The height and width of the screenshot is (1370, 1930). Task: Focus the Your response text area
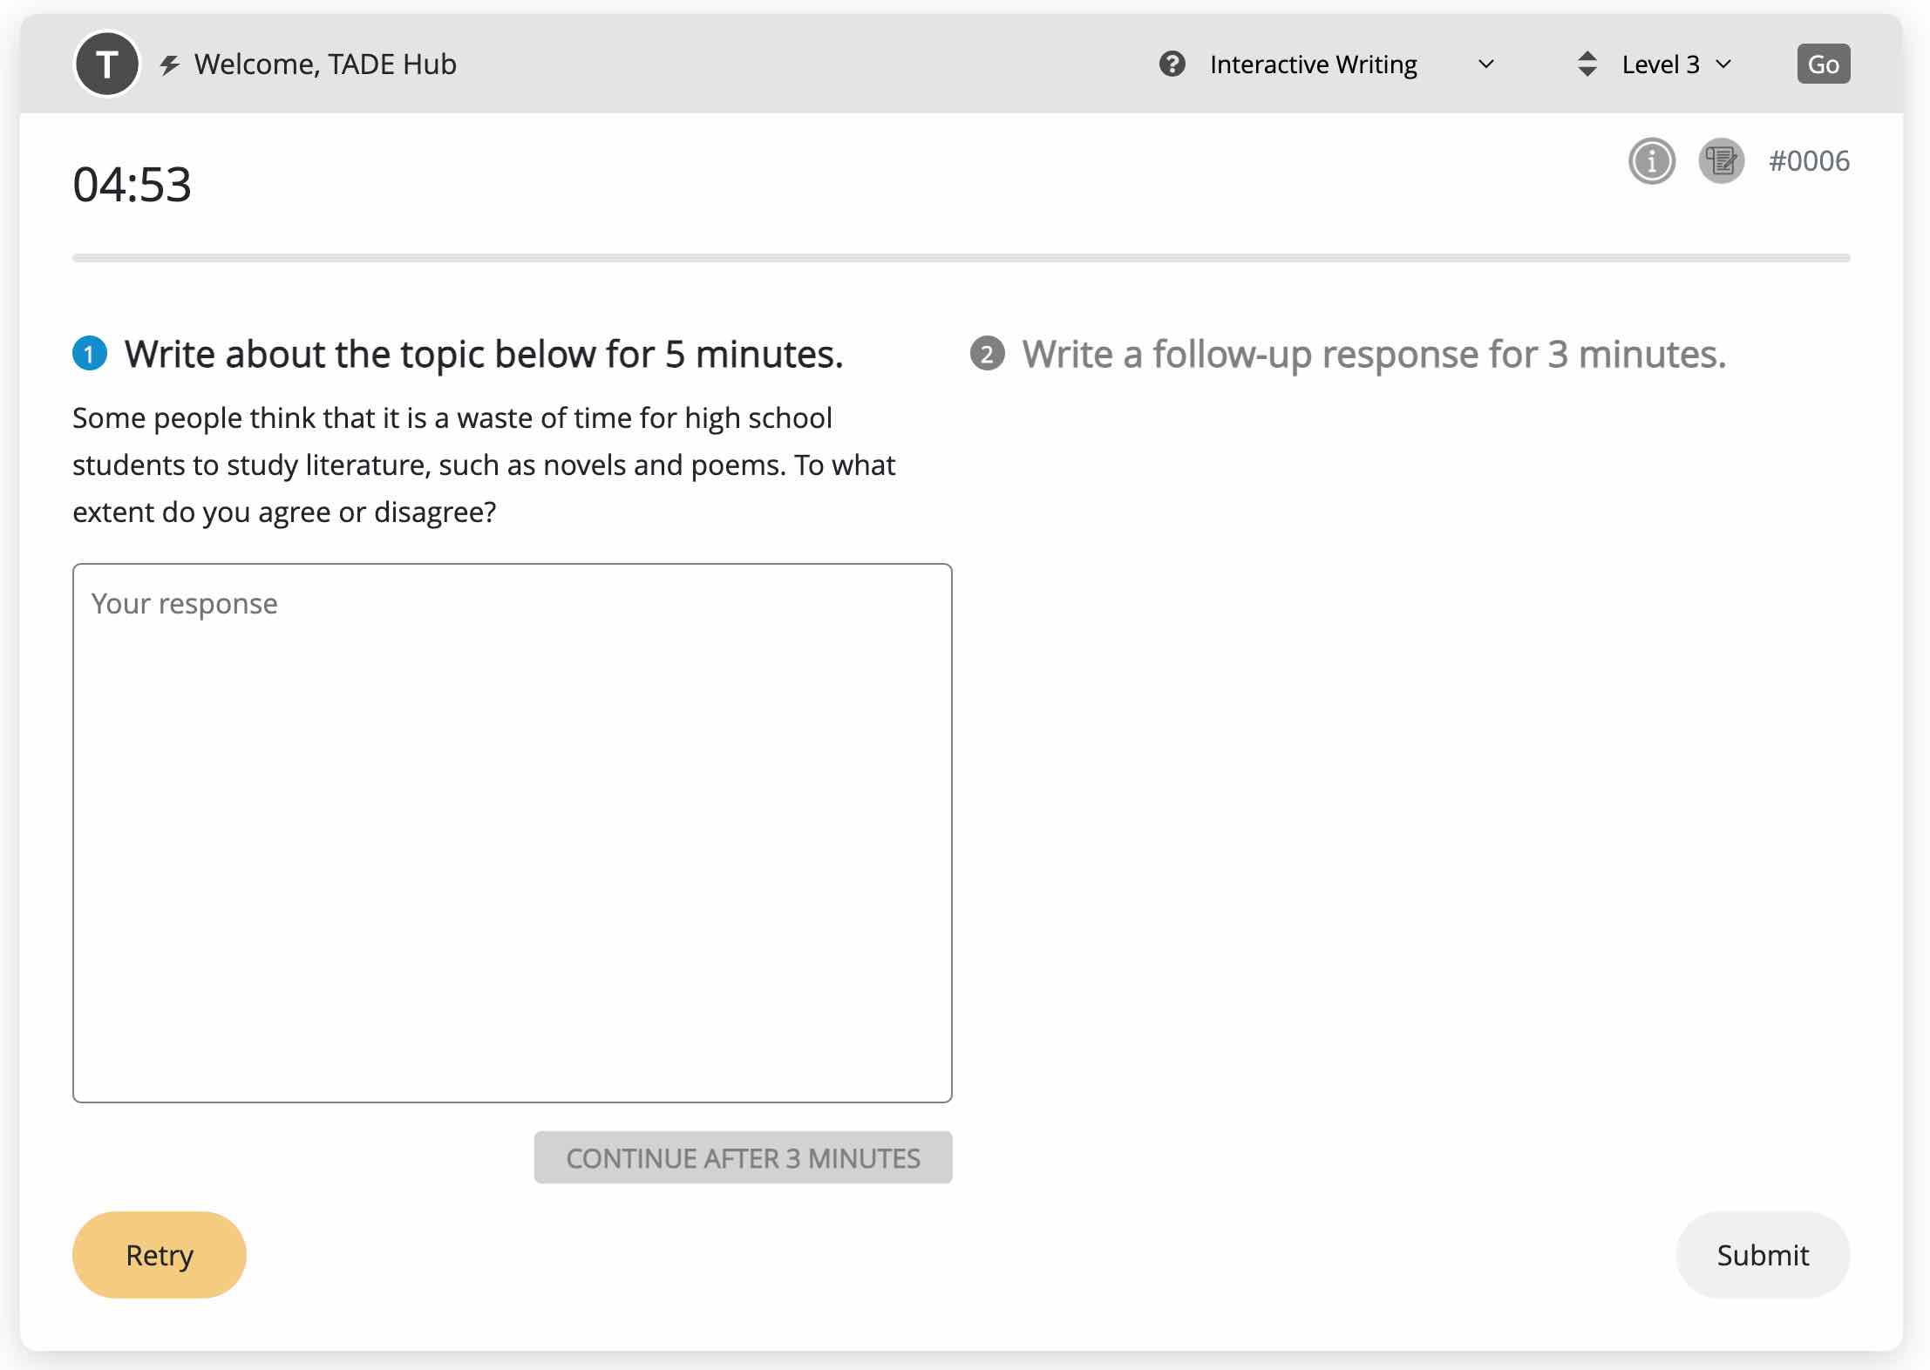click(512, 833)
